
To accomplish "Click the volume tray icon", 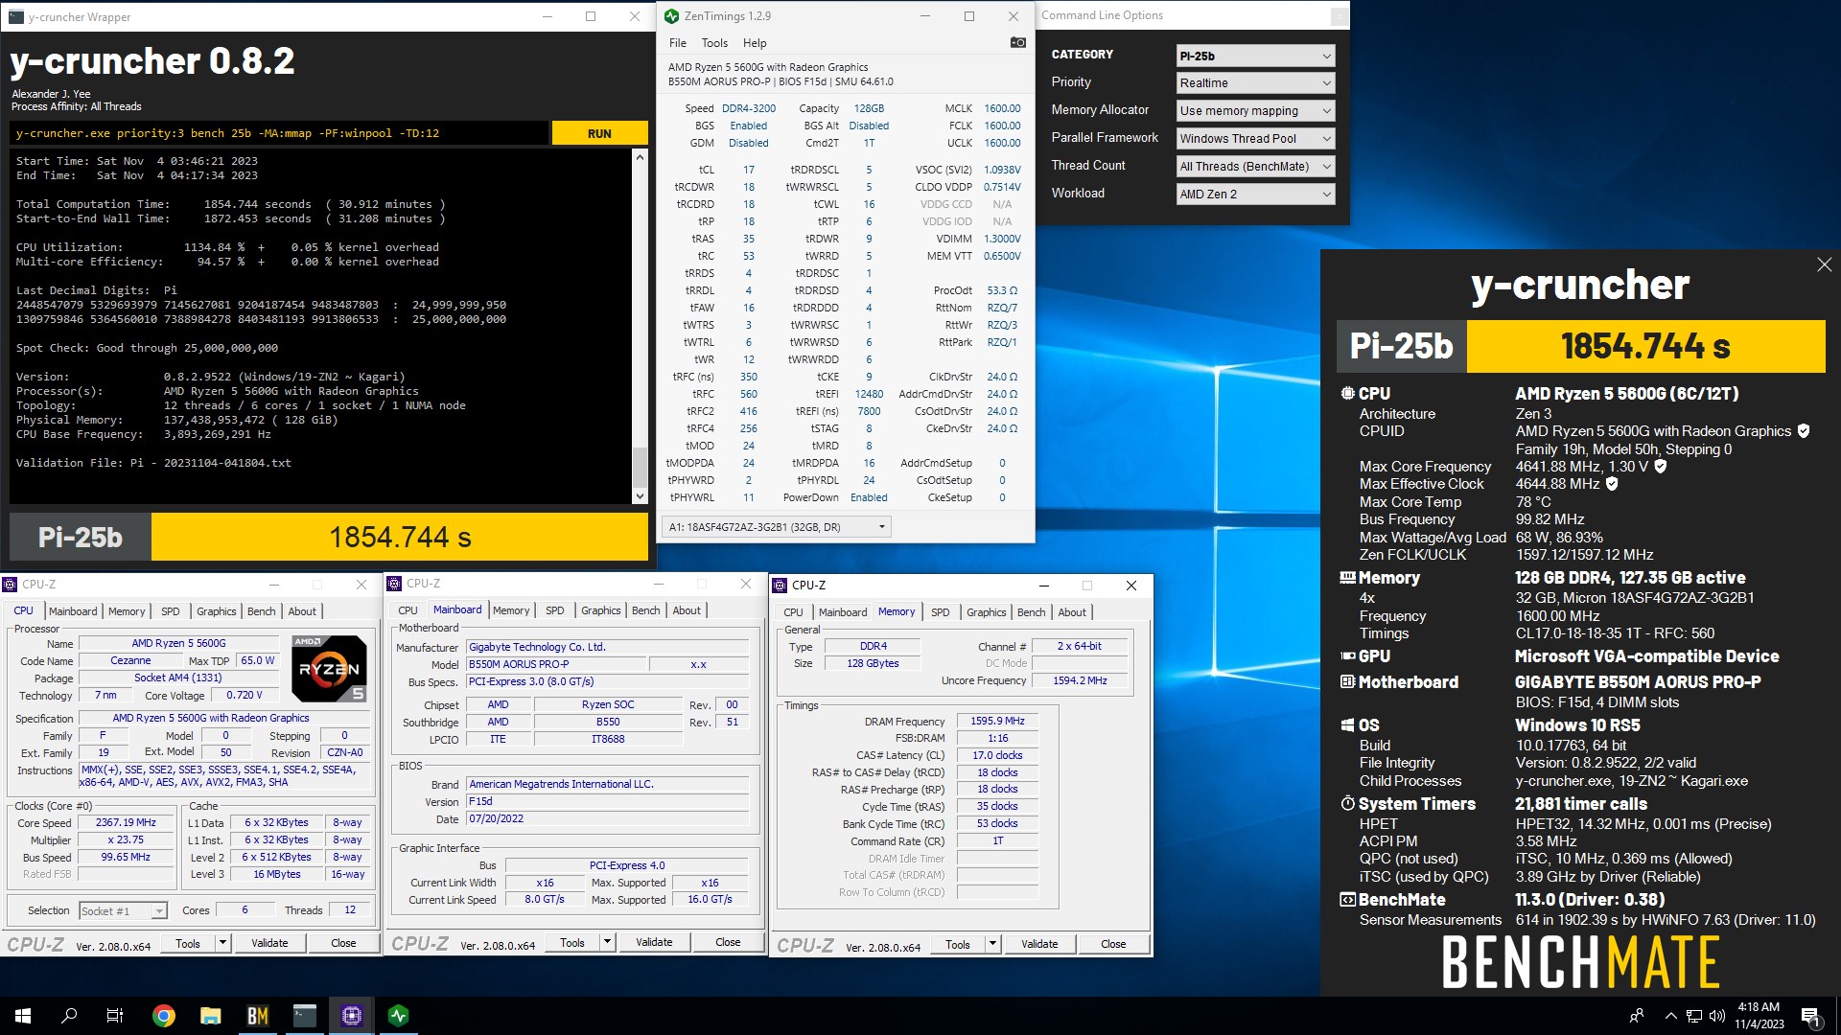I will point(1716,1016).
